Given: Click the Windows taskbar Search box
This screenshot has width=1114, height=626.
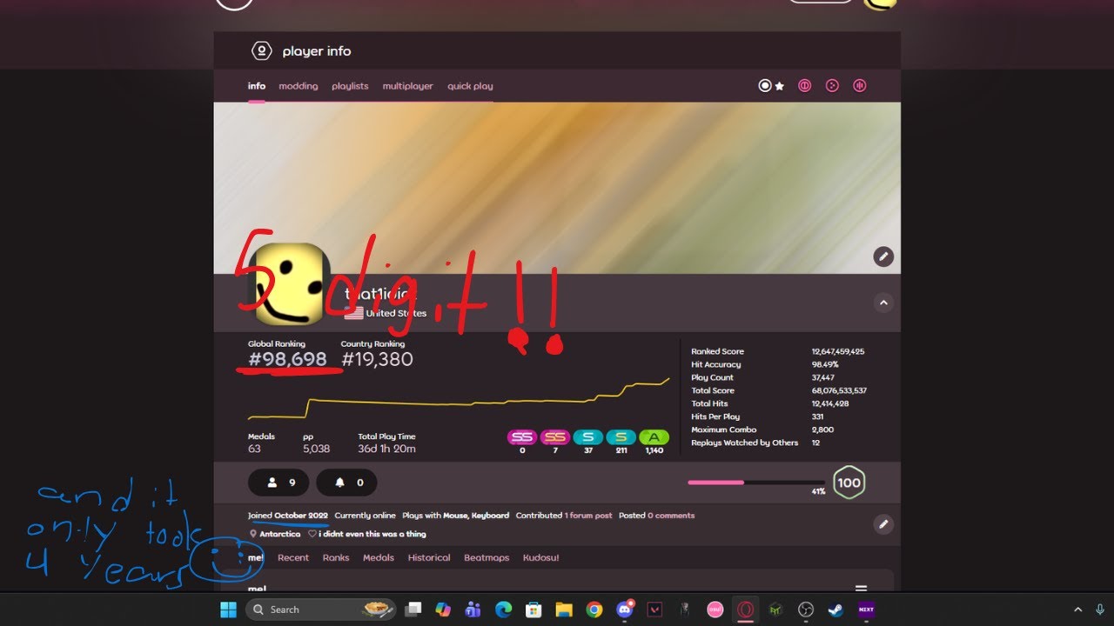Looking at the screenshot, I should pos(320,609).
